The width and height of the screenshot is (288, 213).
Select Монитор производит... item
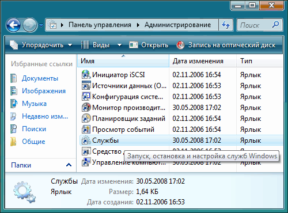[128, 108]
